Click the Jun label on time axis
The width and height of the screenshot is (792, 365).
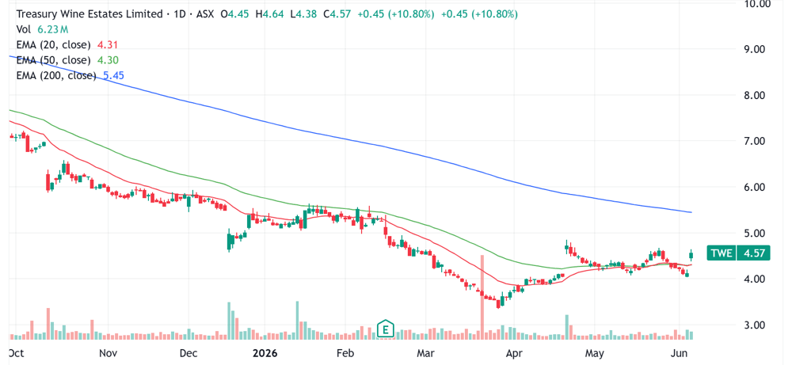[678, 352]
